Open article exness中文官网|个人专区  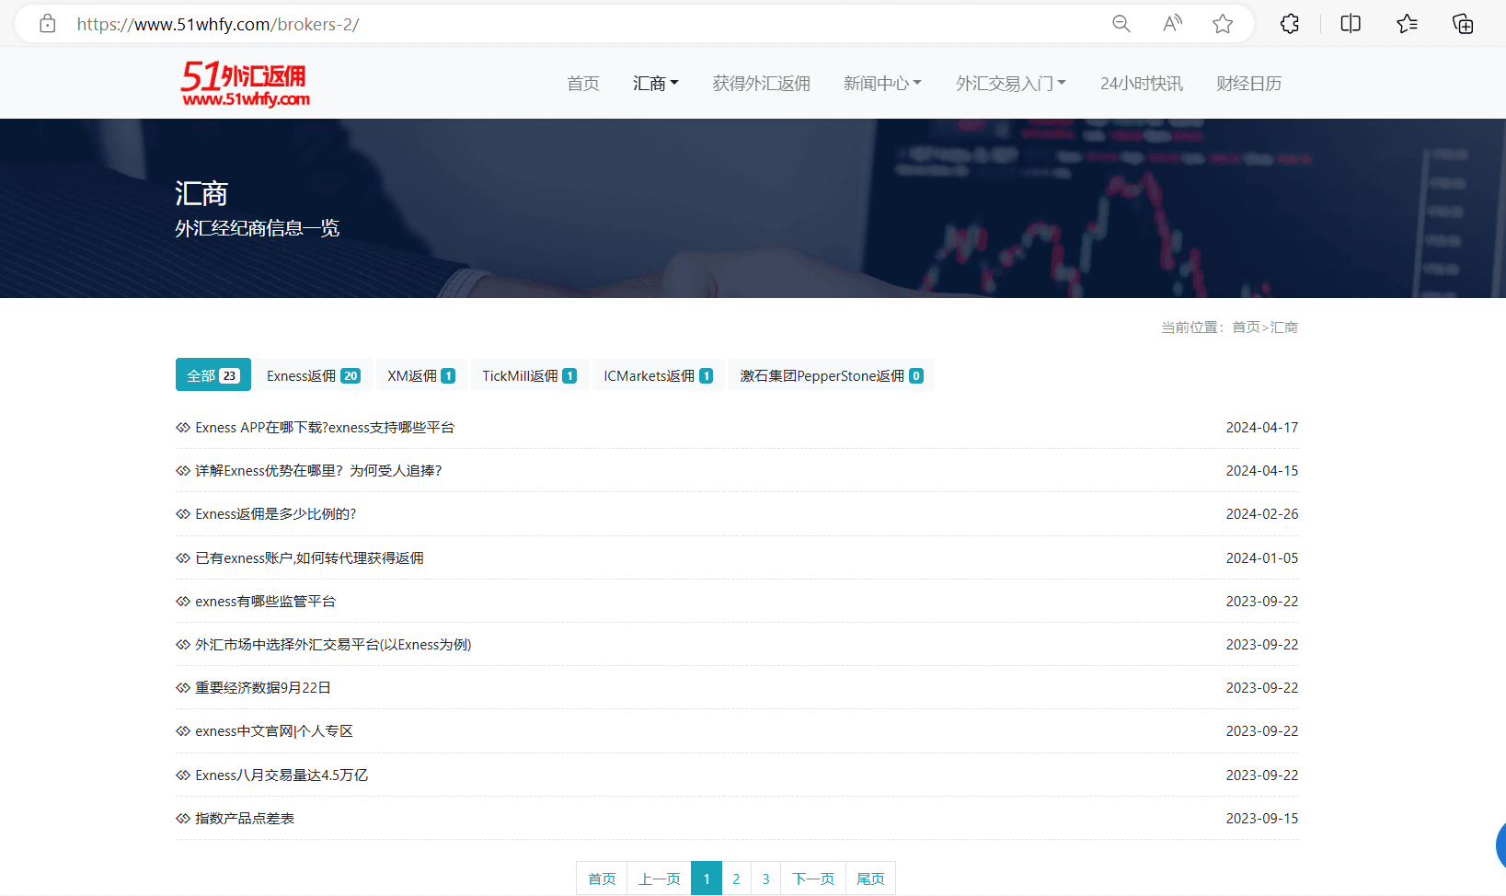(274, 731)
